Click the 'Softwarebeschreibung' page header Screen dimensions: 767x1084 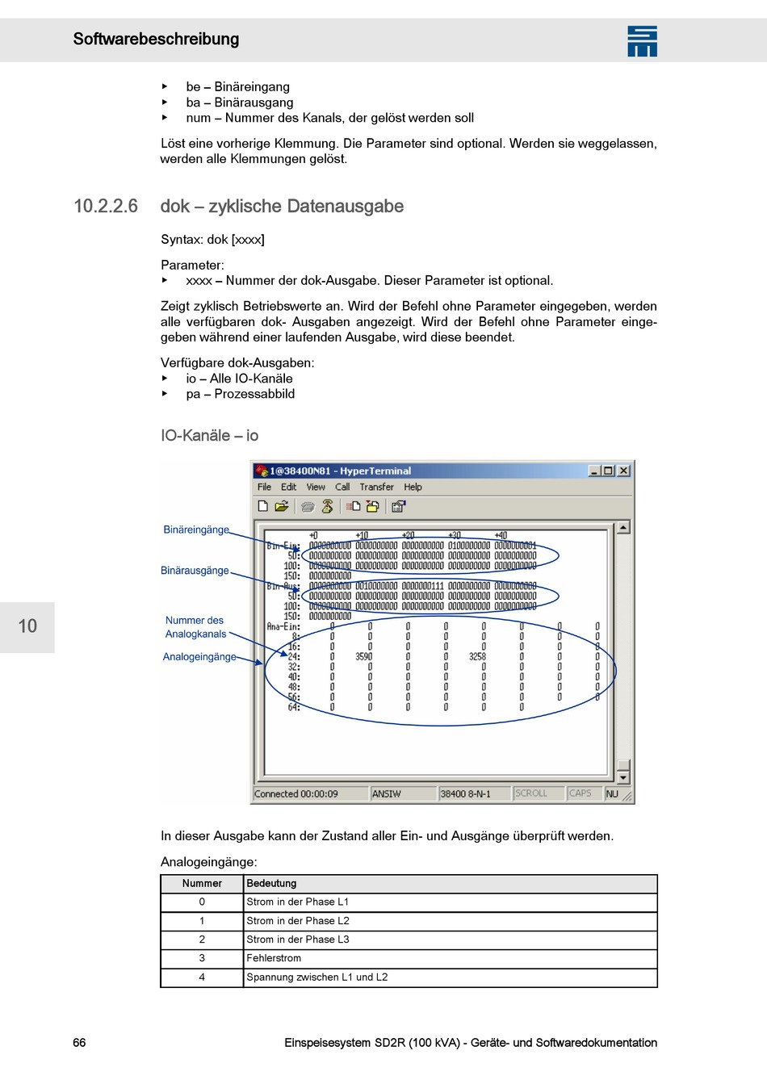coord(156,39)
